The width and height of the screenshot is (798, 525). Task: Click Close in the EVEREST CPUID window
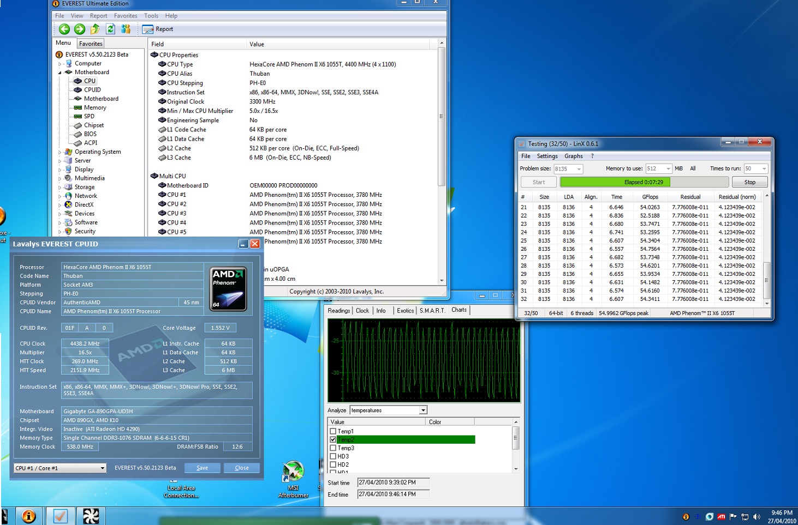[242, 468]
